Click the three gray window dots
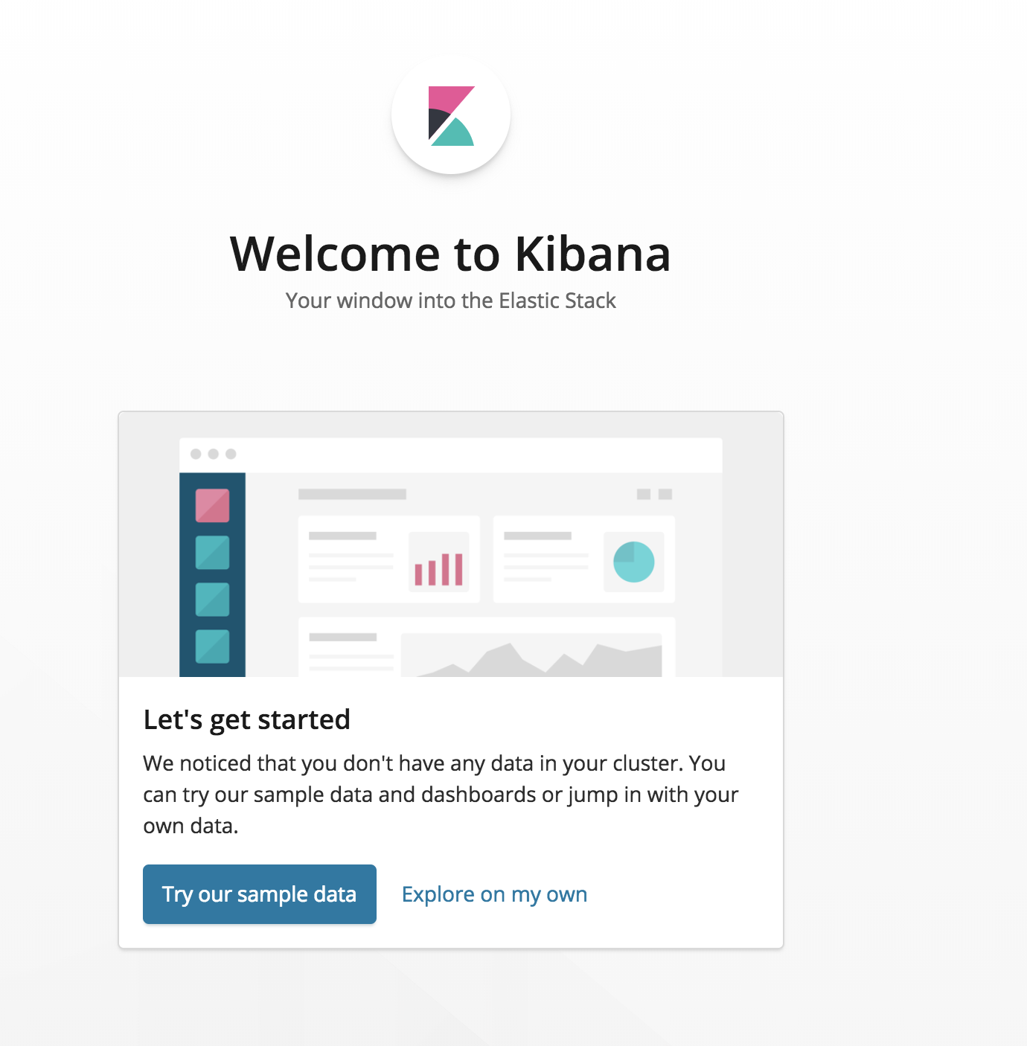Viewport: 1027px width, 1046px height. (x=214, y=454)
